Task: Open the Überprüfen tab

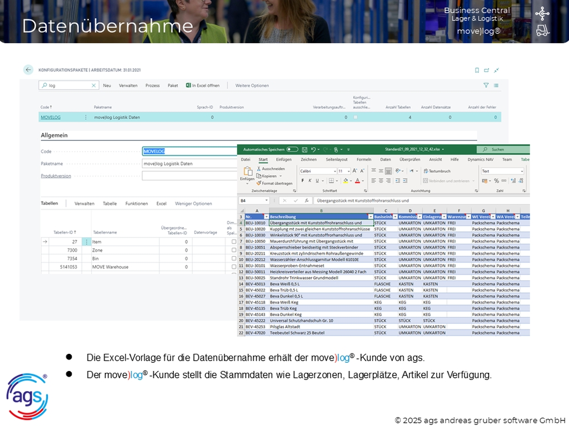Action: pyautogui.click(x=410, y=159)
